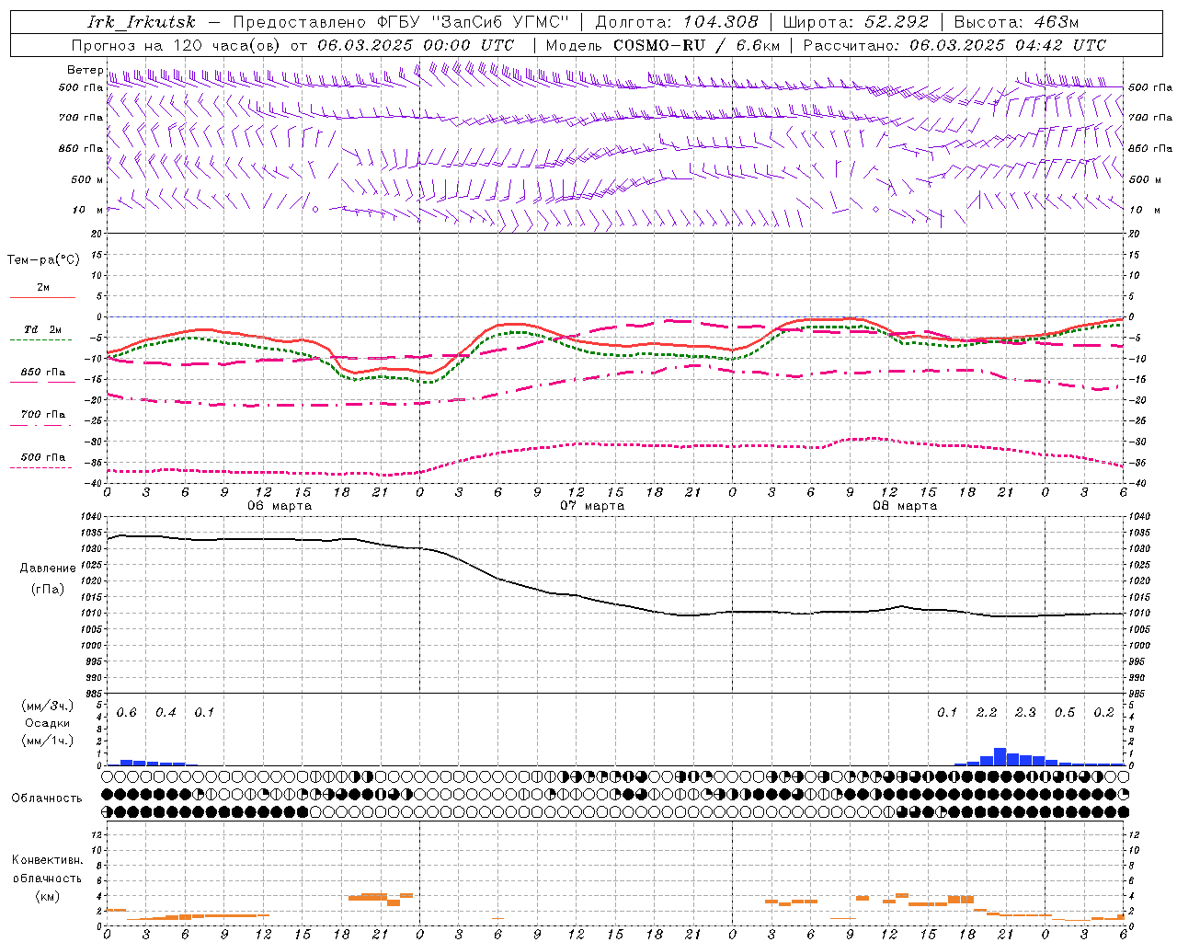Click the 500 гПа temperature legend entry

tap(43, 457)
